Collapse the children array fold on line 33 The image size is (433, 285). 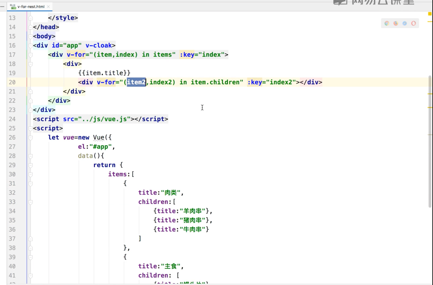pyautogui.click(x=31, y=202)
